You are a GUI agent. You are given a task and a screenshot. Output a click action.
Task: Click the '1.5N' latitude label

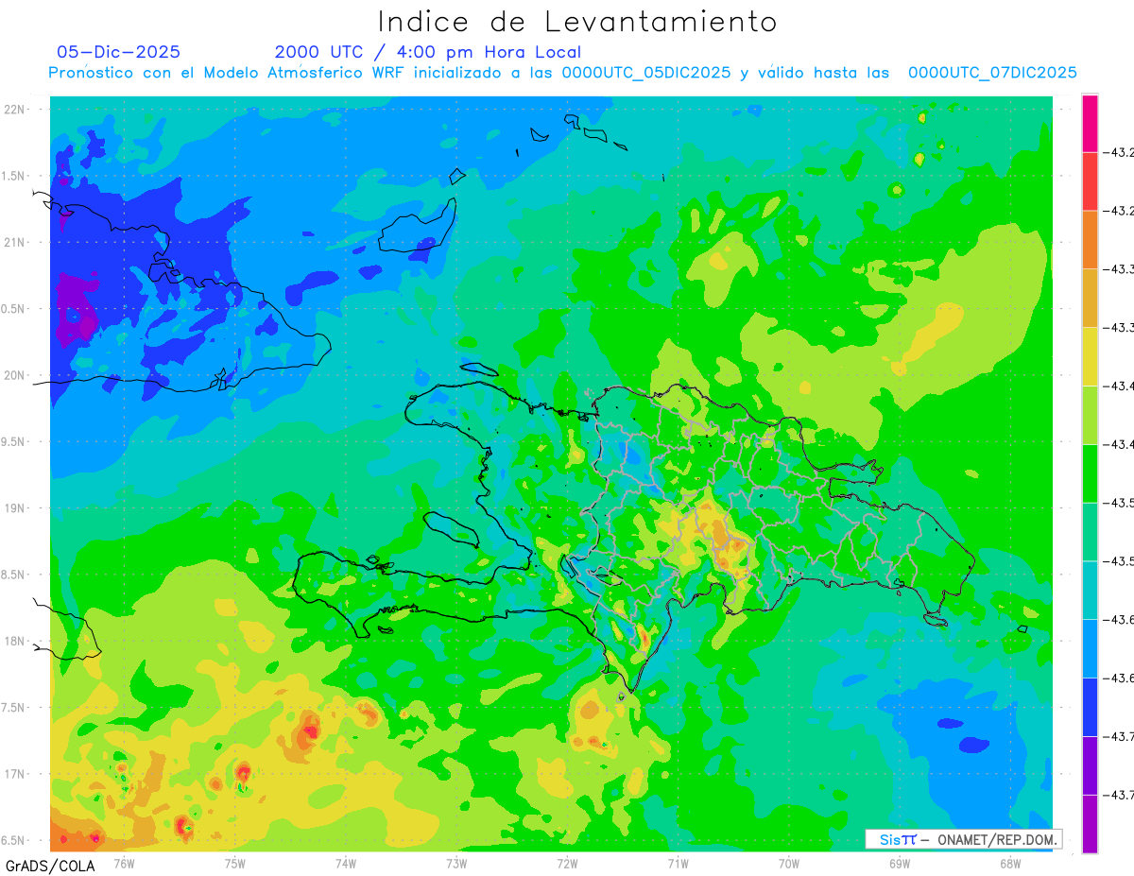click(x=13, y=176)
